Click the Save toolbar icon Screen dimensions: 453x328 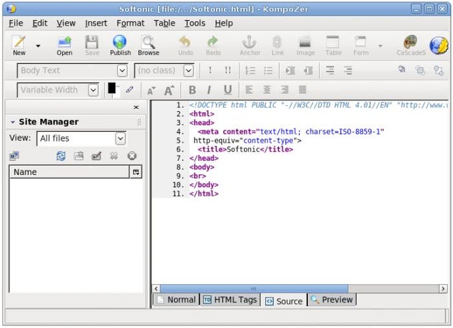pos(92,42)
